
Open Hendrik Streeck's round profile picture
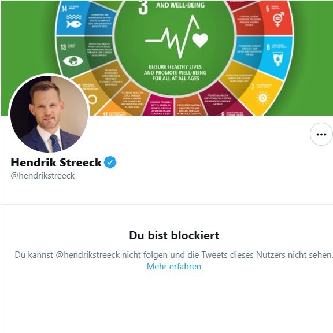coord(49,114)
